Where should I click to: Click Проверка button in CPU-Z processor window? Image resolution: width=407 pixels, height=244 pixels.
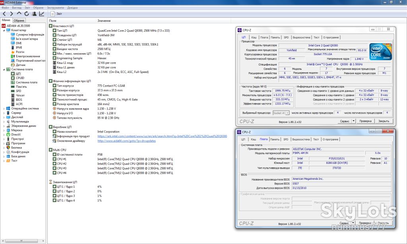[366, 121]
